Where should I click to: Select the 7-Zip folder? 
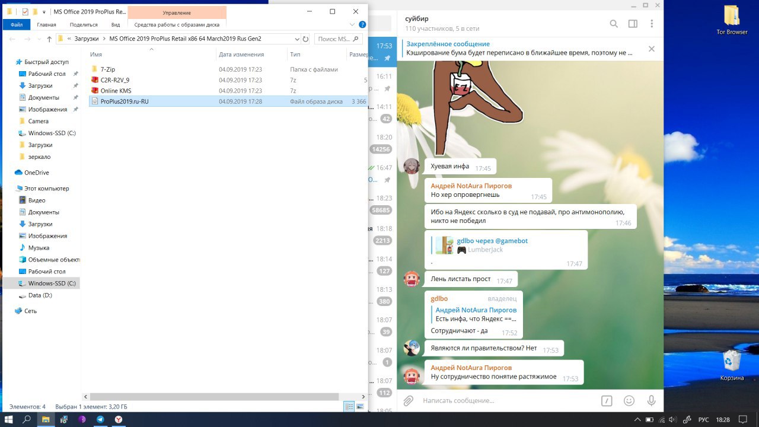[x=107, y=69]
